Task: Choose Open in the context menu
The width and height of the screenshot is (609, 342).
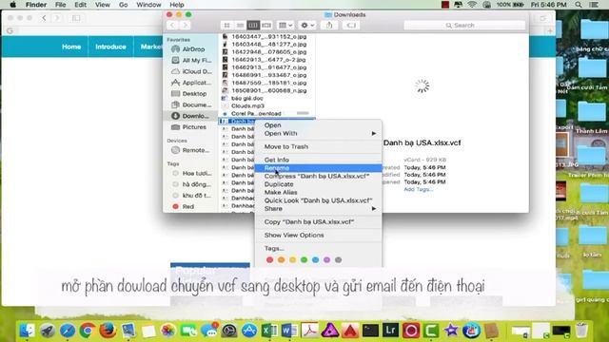Action: pos(318,125)
